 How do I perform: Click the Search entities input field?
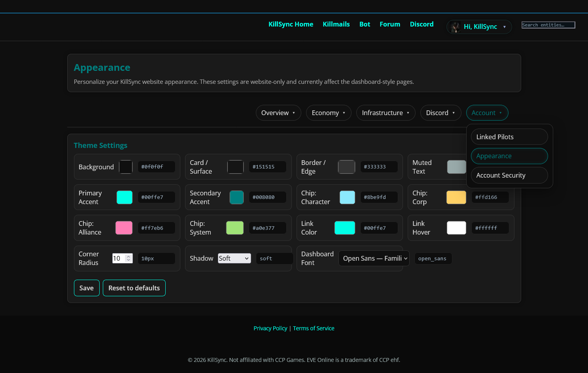[x=548, y=25]
